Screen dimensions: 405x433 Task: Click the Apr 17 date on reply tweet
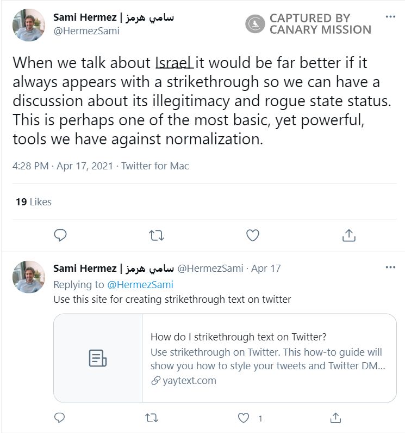tap(266, 269)
